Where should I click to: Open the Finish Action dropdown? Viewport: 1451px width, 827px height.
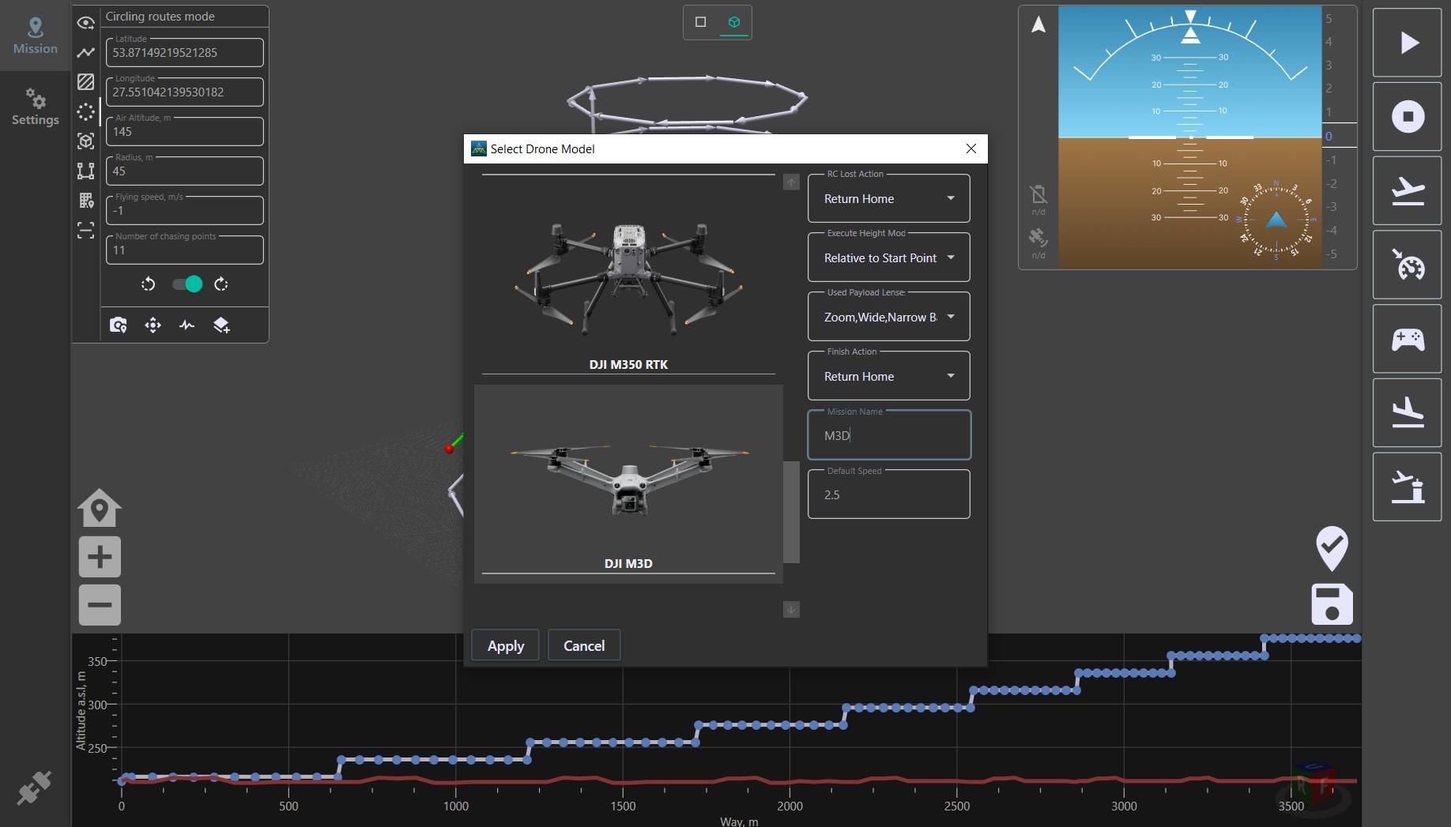click(x=888, y=376)
